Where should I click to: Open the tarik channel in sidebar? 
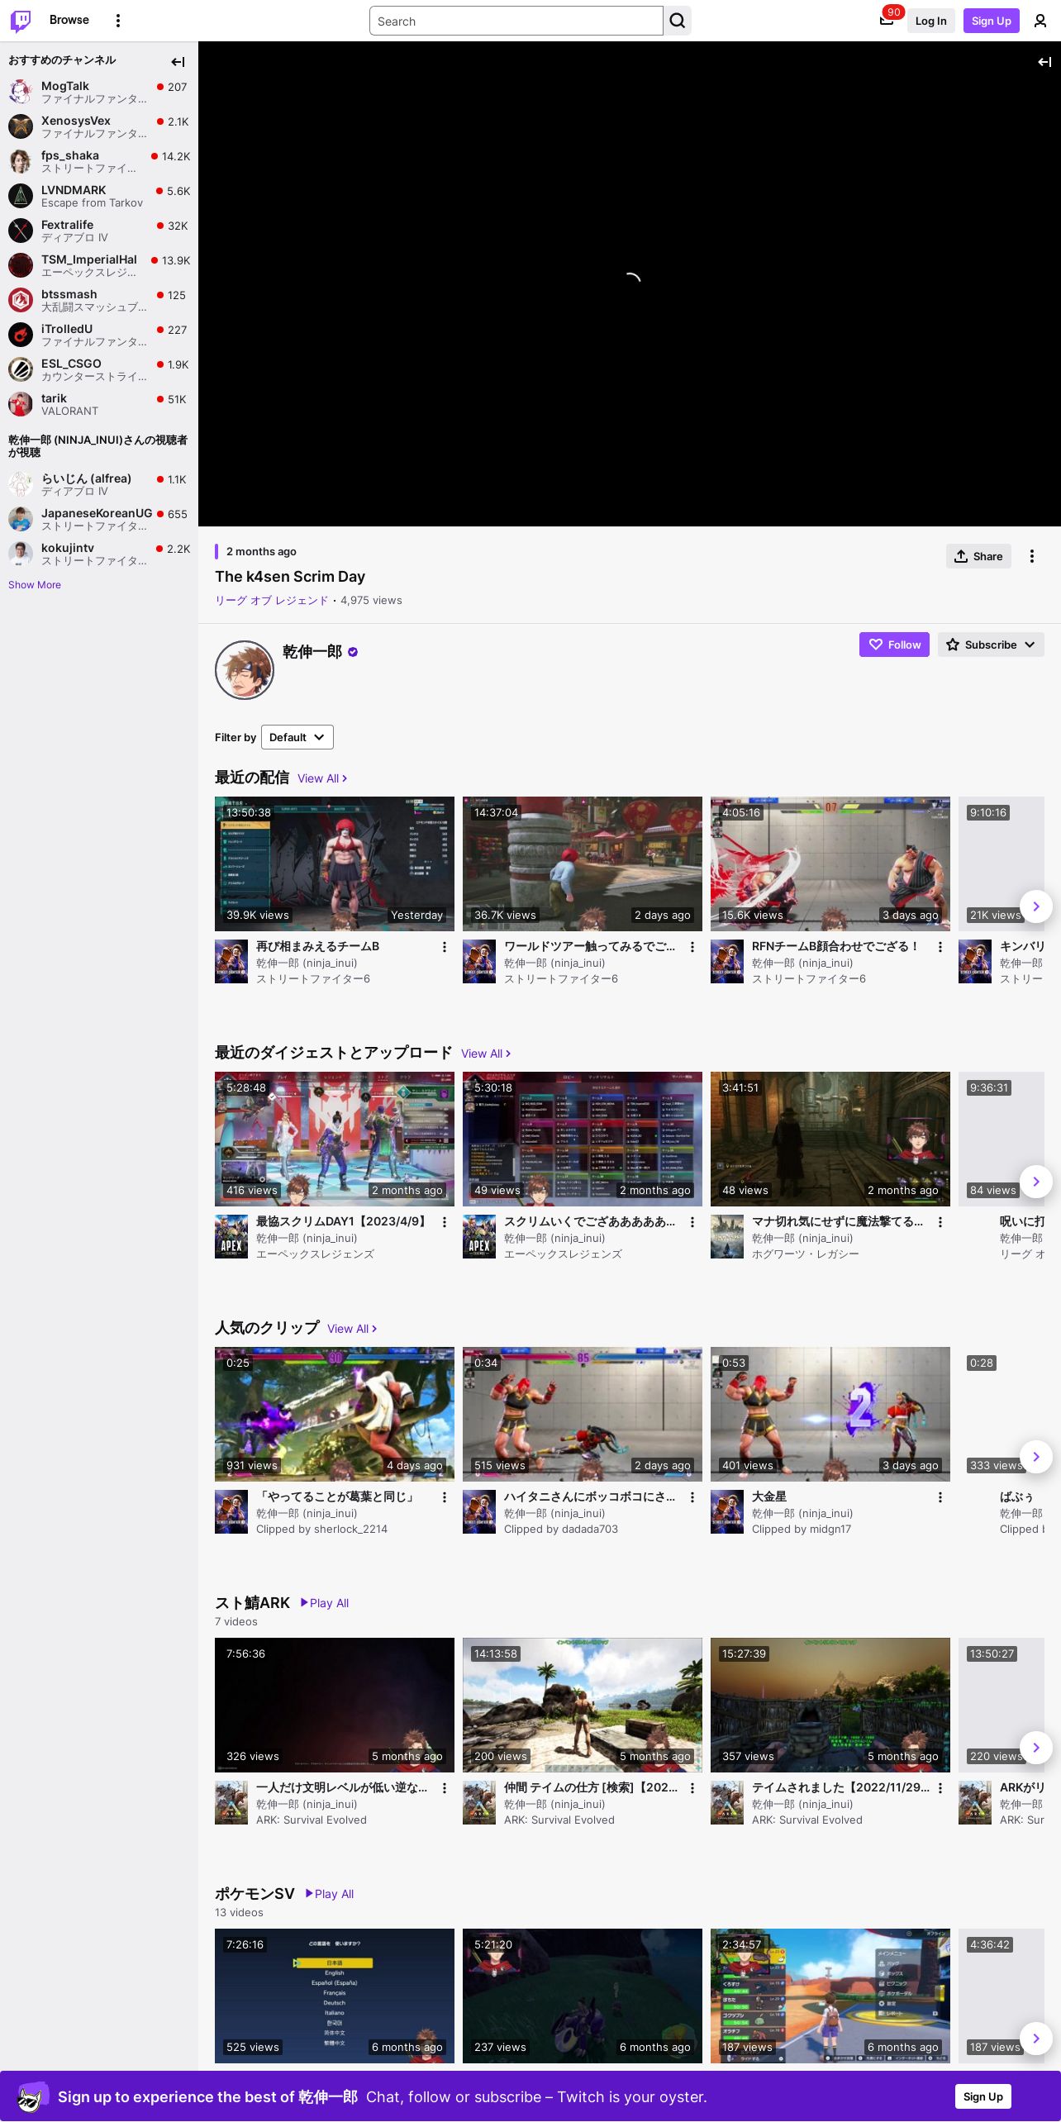[99, 404]
